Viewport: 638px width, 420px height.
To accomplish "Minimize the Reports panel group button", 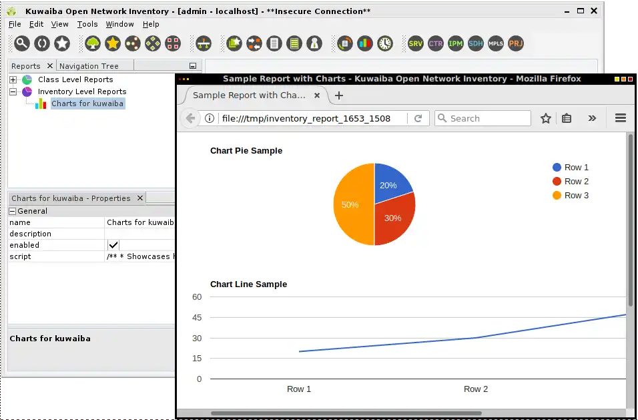I will tap(193, 66).
